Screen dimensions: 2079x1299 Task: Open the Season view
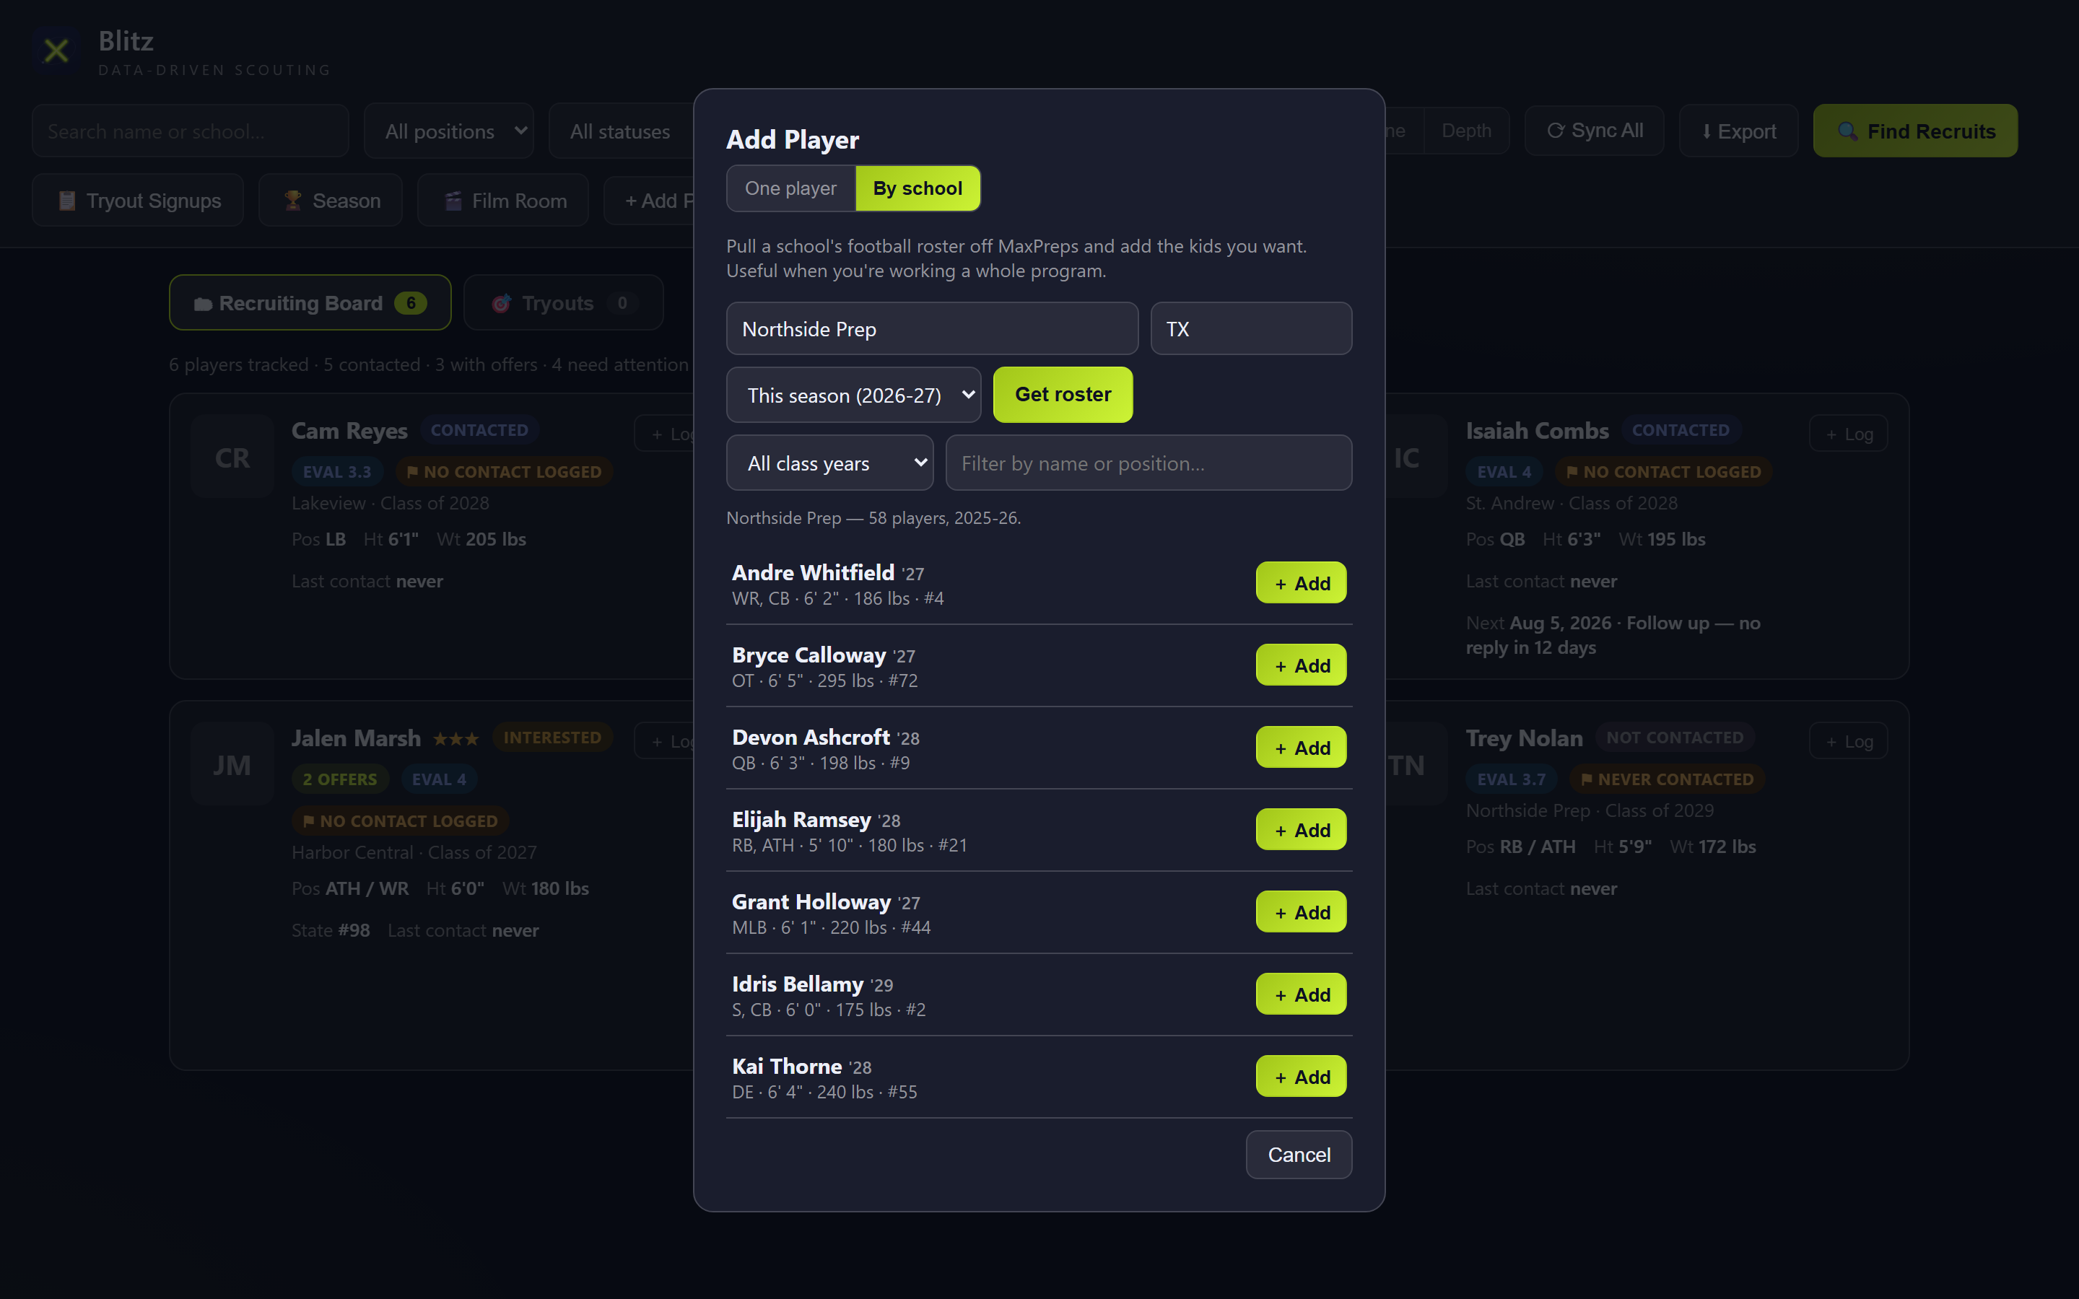tap(331, 200)
